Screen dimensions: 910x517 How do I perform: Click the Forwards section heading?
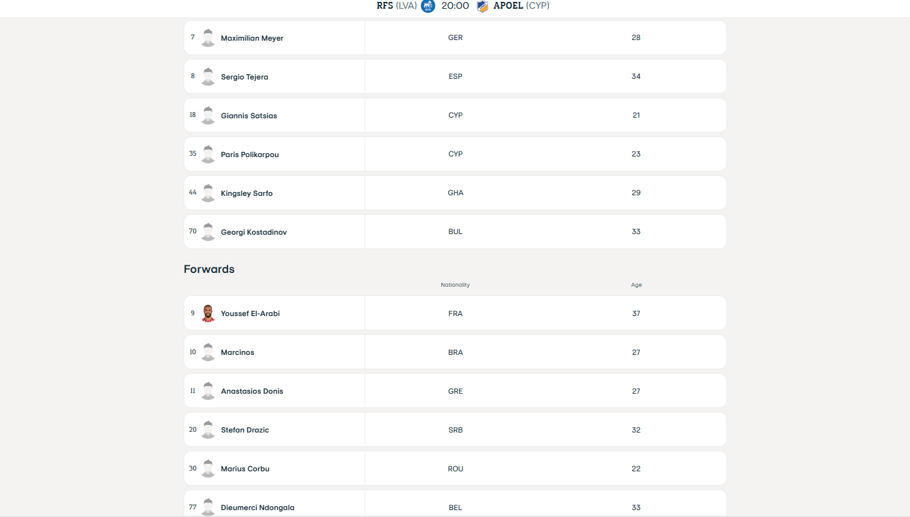209,269
